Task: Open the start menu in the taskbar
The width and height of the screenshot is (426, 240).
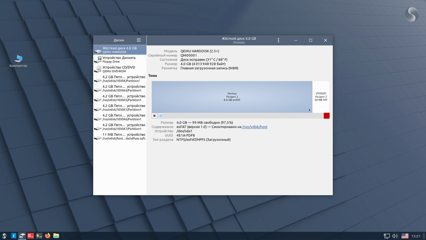Action: point(5,236)
